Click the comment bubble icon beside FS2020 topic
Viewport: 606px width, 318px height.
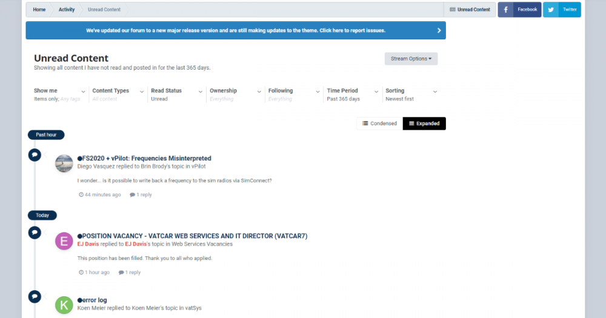35,155
